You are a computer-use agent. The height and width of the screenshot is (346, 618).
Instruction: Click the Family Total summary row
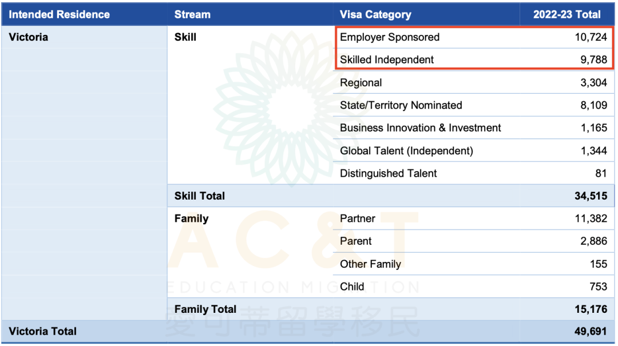(x=391, y=309)
